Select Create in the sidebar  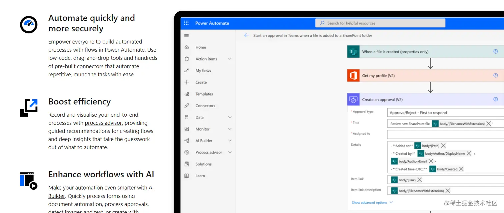coord(201,82)
